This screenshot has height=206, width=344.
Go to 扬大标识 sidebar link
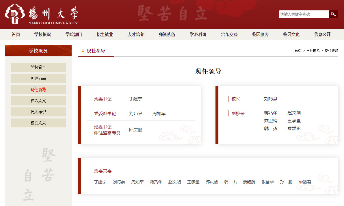[x=38, y=112]
